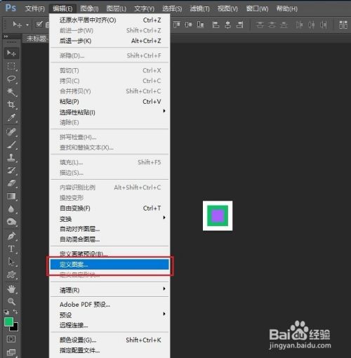
Task: Open the Help (帮助) menu
Action: click(287, 9)
